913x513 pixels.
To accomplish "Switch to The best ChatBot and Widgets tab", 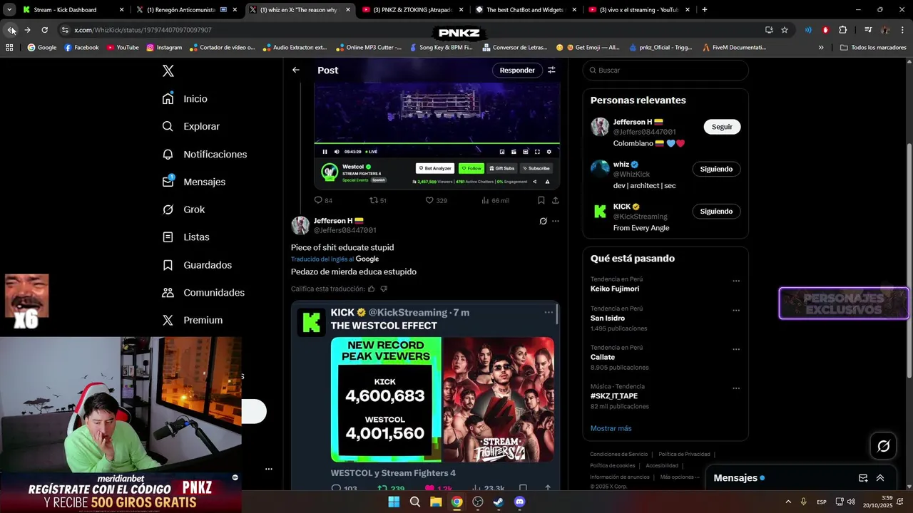I will click(x=526, y=10).
